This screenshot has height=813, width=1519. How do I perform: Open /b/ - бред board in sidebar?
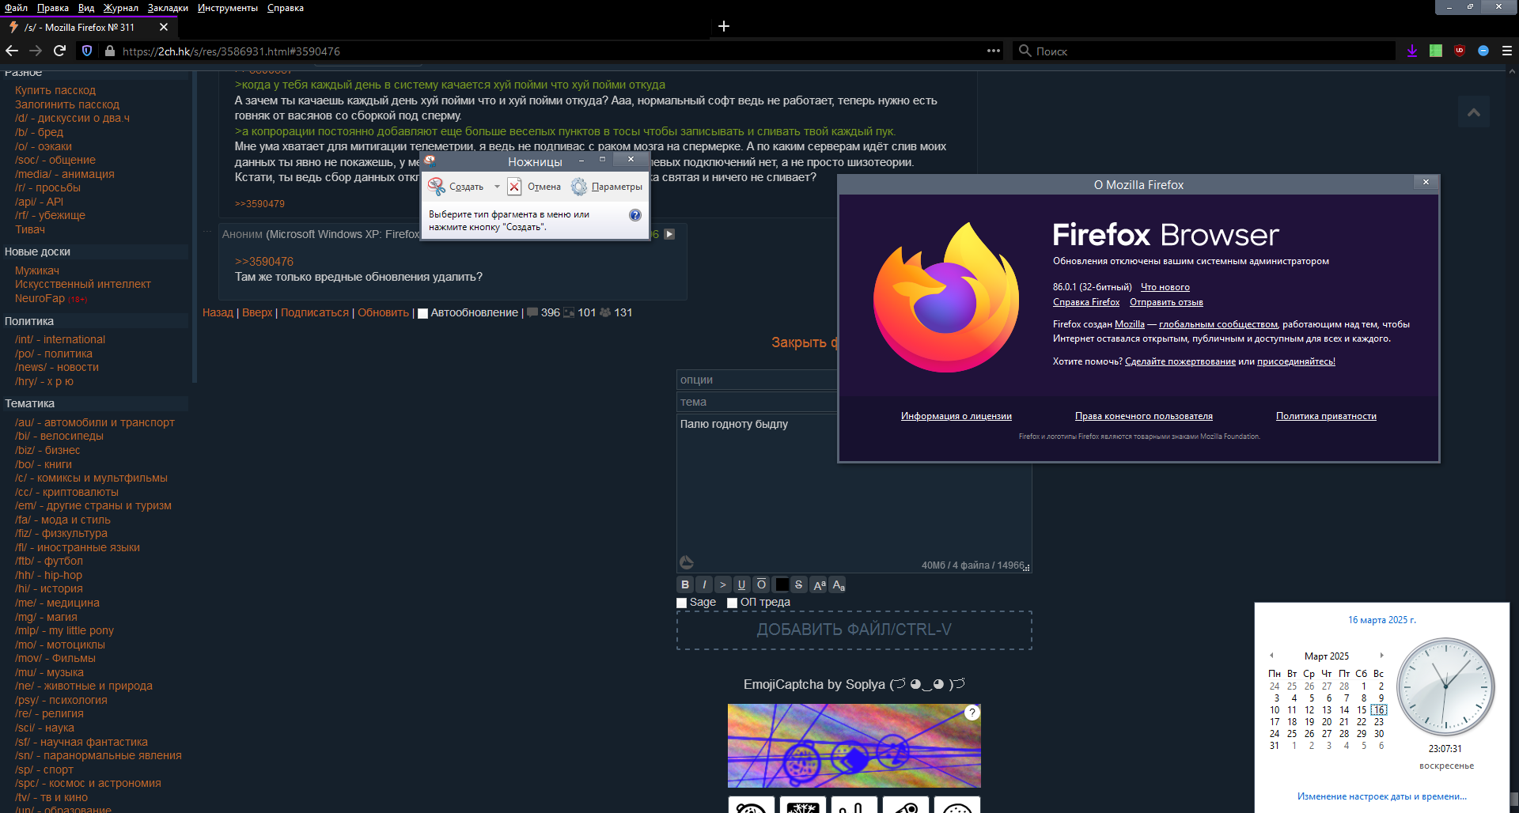[39, 132]
